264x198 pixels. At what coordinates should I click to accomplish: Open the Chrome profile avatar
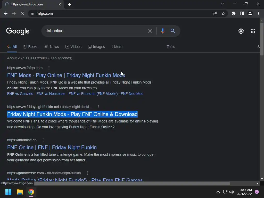pos(250,13)
